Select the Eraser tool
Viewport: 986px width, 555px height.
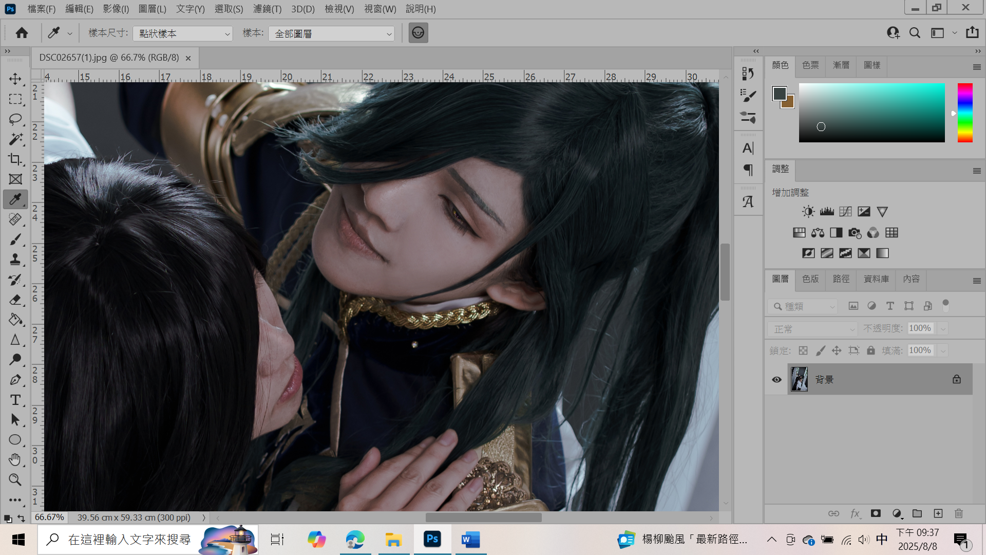(x=15, y=300)
